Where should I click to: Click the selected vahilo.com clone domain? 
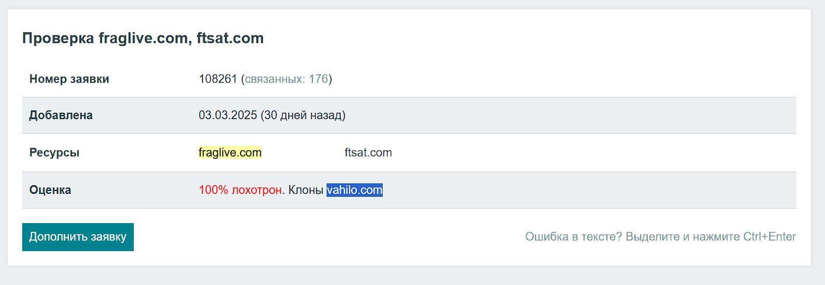[x=355, y=190]
